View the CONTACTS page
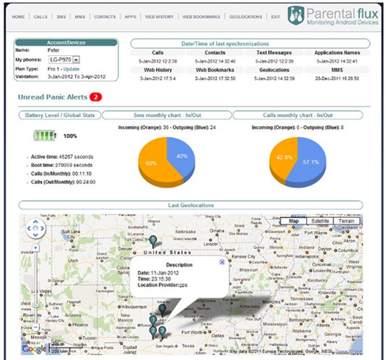 tap(105, 17)
